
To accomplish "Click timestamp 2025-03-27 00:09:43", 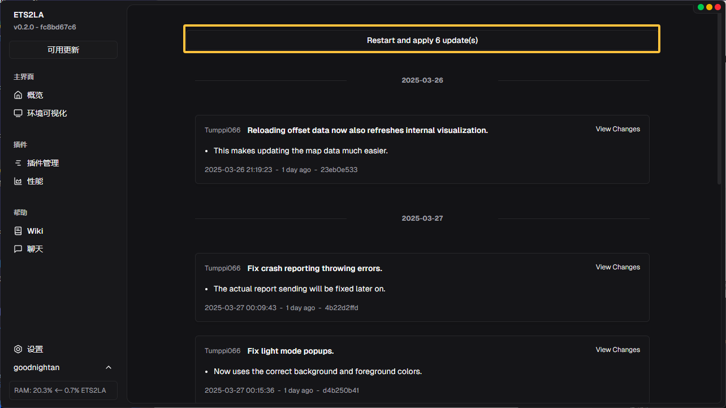I will pos(241,308).
